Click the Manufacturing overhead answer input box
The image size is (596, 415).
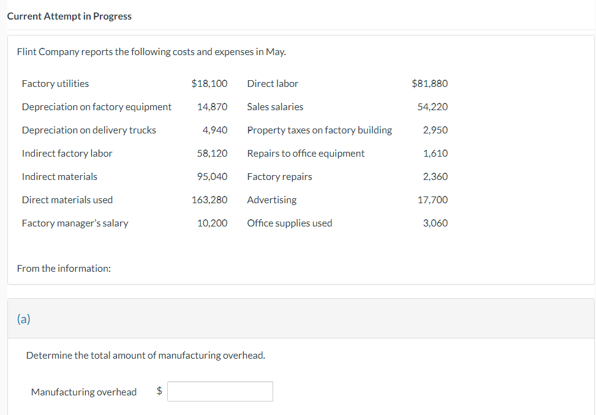coord(220,392)
